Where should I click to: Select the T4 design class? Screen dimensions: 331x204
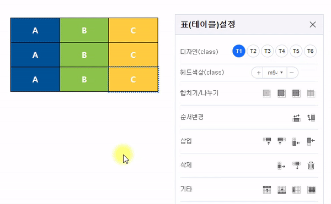point(281,51)
